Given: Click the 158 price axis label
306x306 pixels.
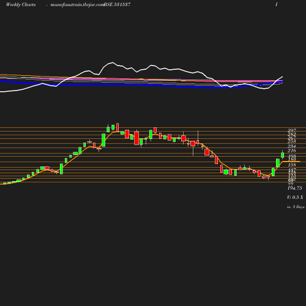Looking at the screenshot, I should [292, 165].
